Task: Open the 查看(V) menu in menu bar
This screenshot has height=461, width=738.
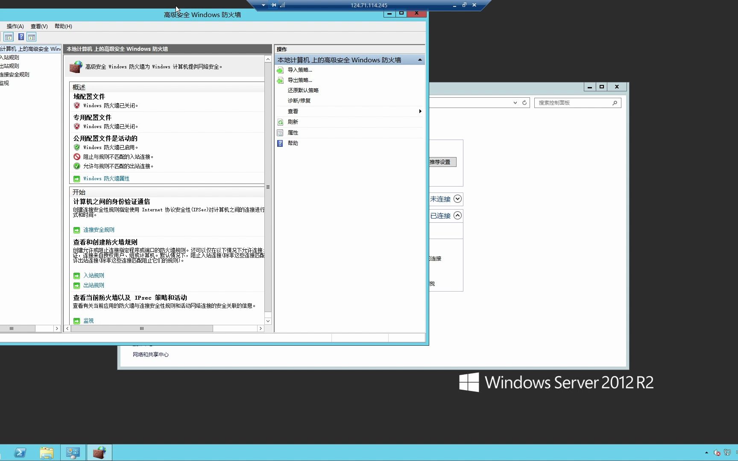Action: coord(39,26)
